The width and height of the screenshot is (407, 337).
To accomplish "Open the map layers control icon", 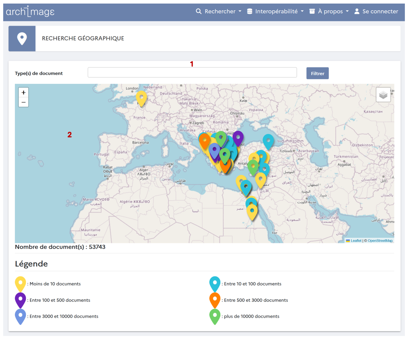I will click(x=383, y=95).
